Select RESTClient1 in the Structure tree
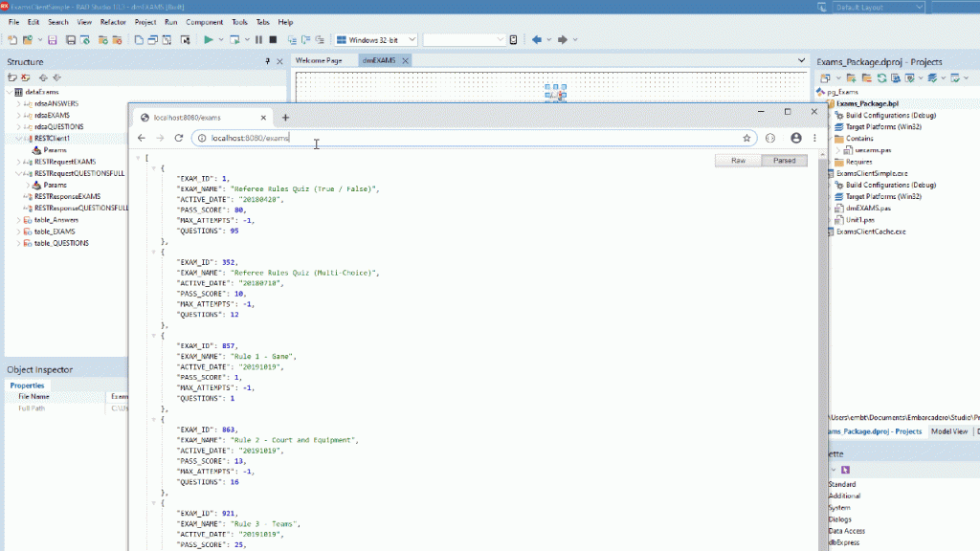Screen dimensions: 980x551 [x=52, y=139]
